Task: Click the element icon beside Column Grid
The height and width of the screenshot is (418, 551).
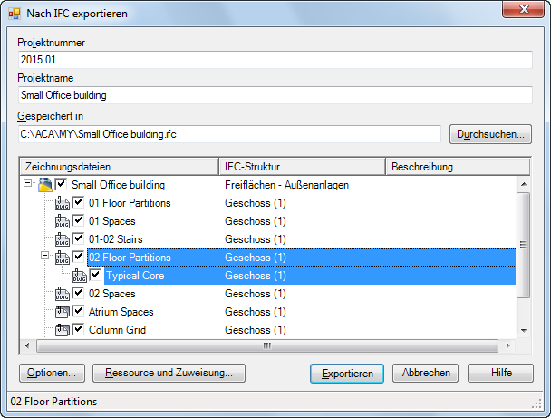Action: tap(63, 330)
